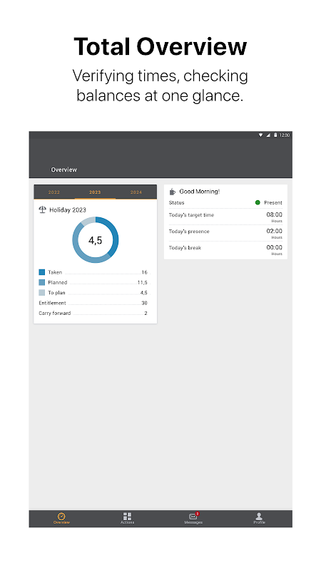Screen dimensions: 321x570
Task: Click the To plan light grey swatch
Action: (x=42, y=292)
